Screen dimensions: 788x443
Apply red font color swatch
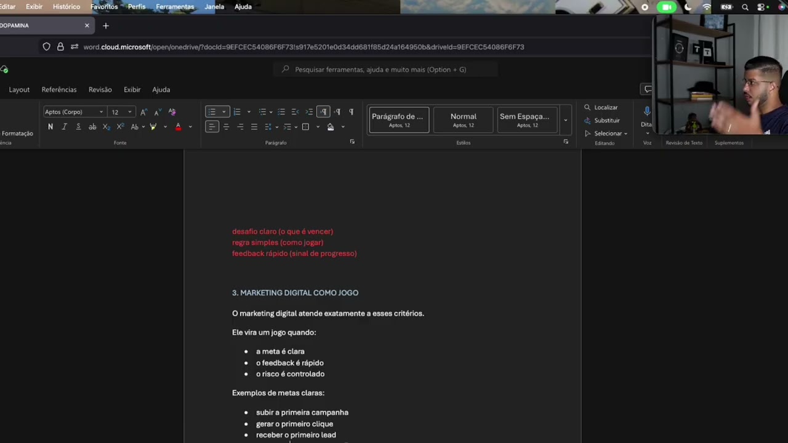179,127
